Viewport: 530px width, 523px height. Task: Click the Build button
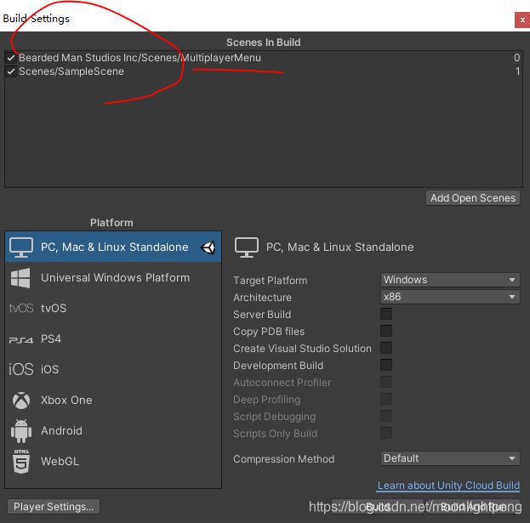[x=378, y=507]
